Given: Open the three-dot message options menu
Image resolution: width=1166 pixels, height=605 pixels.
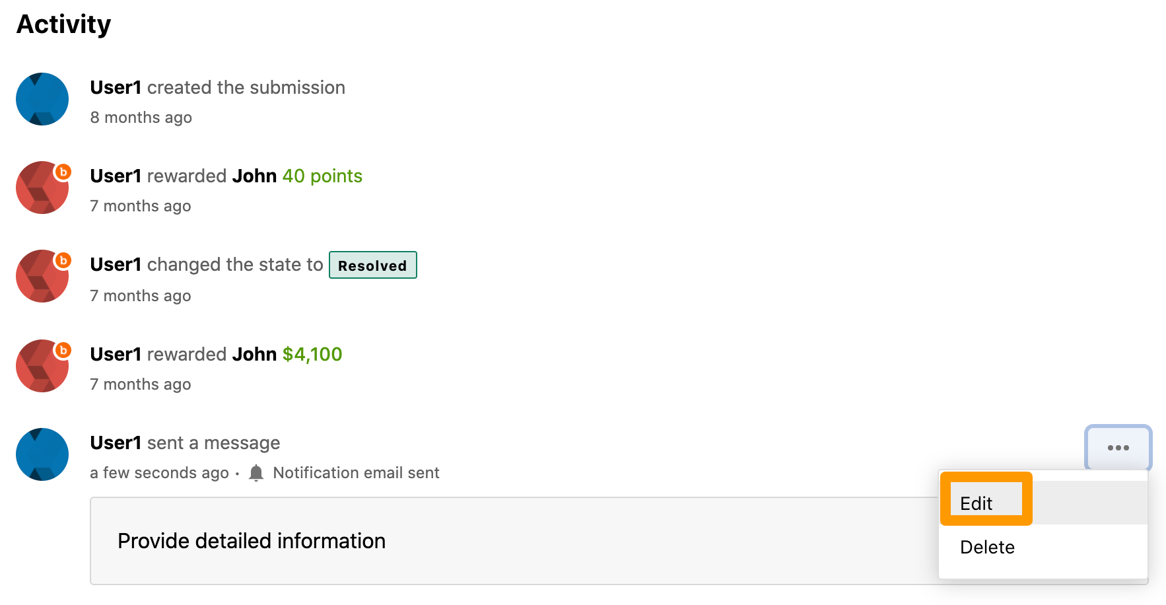Looking at the screenshot, I should pos(1118,448).
